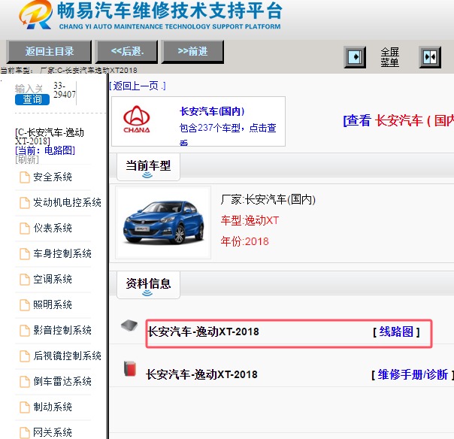Click the document icon next to 后视镜控制系统
454x439 pixels.
(x=25, y=356)
